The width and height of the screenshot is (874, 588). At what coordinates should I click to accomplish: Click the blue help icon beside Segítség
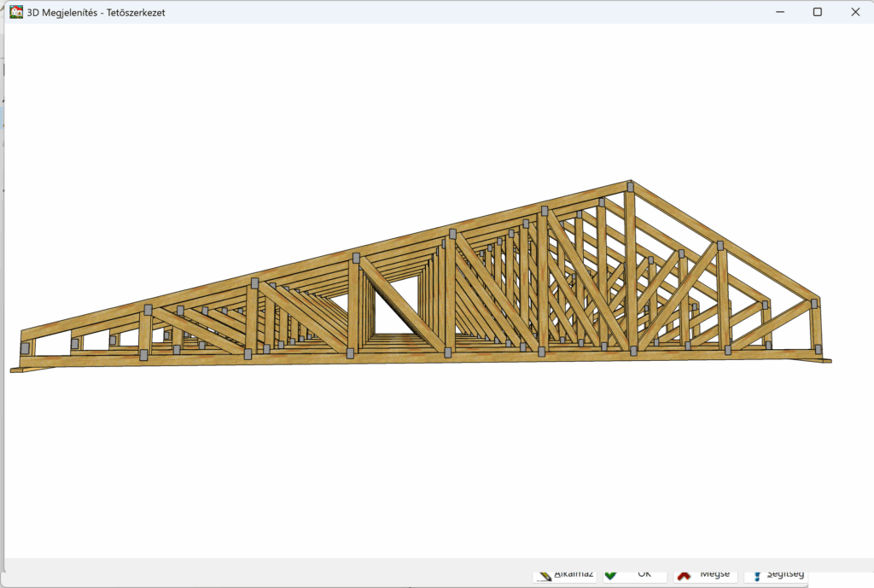click(x=756, y=575)
